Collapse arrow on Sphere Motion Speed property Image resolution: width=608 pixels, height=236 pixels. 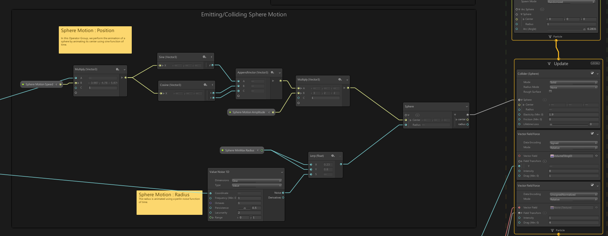tap(56, 84)
